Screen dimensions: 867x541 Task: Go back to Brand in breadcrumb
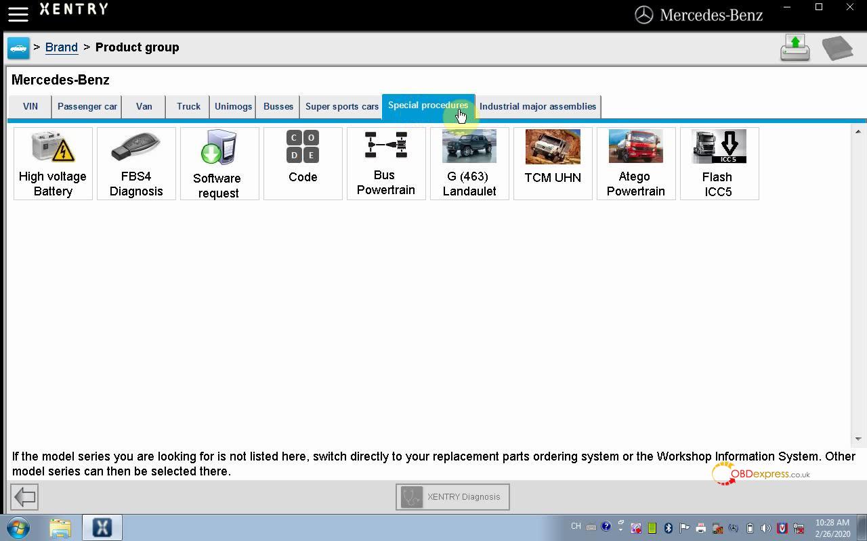tap(62, 47)
